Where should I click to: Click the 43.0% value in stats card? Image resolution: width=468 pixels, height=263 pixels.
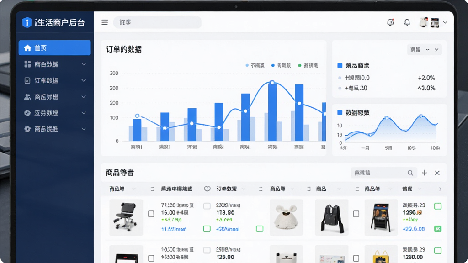pos(426,88)
